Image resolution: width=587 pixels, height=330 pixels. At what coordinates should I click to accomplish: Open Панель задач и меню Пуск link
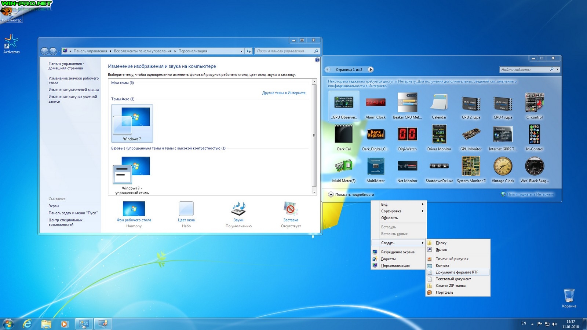coord(73,213)
